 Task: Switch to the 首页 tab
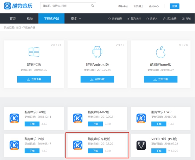coord(13,19)
